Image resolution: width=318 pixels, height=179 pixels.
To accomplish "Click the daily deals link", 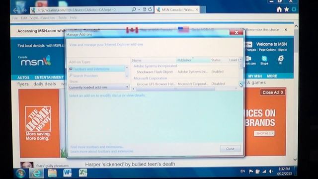I will (45, 84).
